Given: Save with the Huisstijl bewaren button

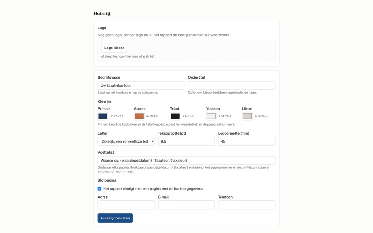Looking at the screenshot, I should click(115, 218).
